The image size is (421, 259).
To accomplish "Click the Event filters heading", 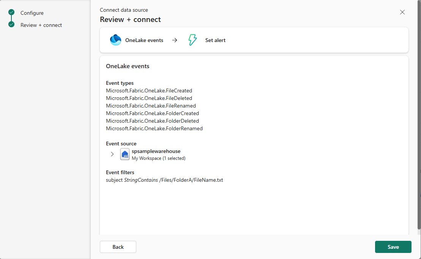I will pyautogui.click(x=120, y=172).
